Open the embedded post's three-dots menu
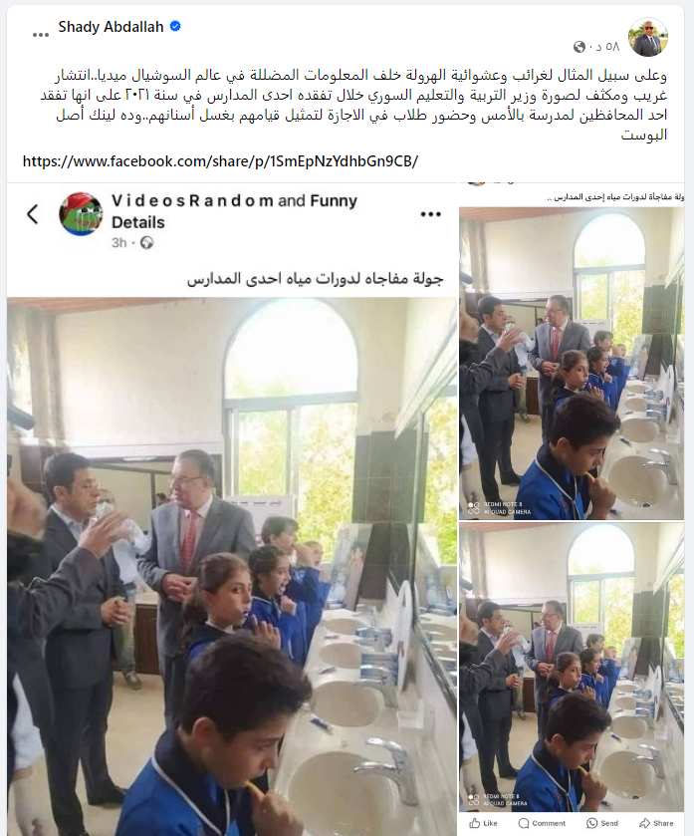This screenshot has height=836, width=694. 431,214
